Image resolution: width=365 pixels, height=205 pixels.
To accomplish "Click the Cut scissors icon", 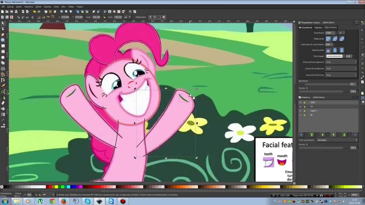I will (50, 12).
